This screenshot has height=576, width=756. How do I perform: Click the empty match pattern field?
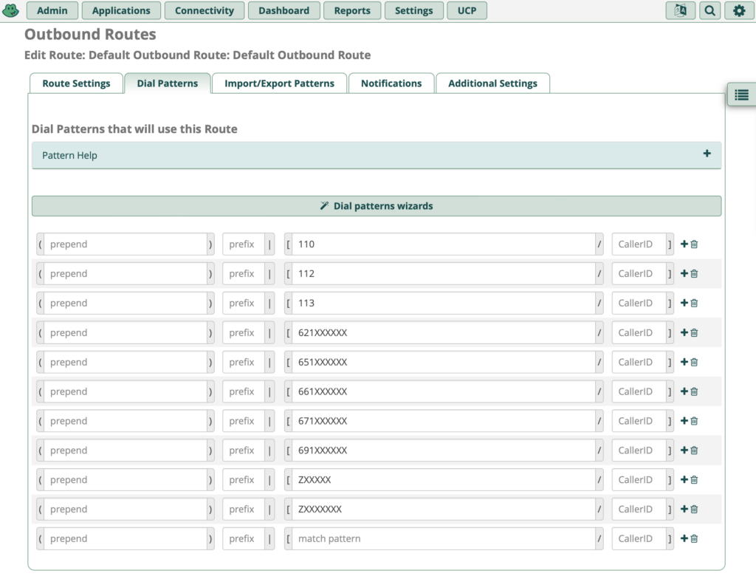click(443, 539)
